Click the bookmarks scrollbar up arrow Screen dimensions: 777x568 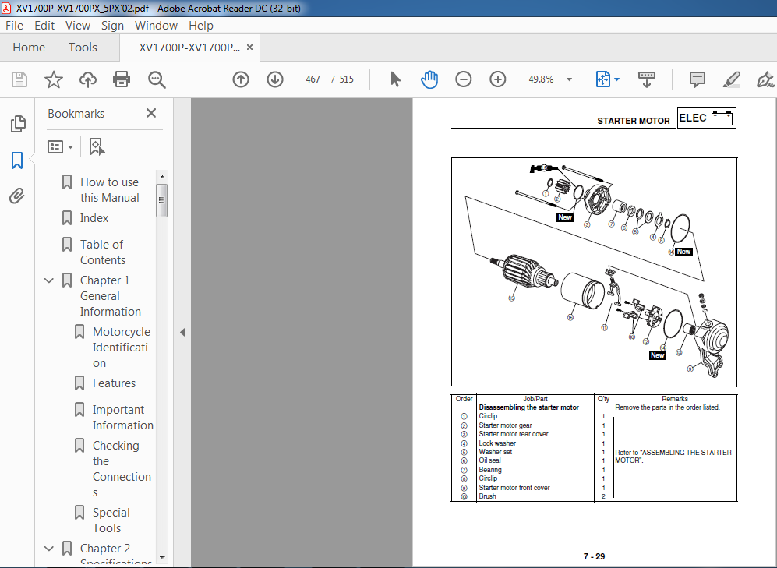161,177
